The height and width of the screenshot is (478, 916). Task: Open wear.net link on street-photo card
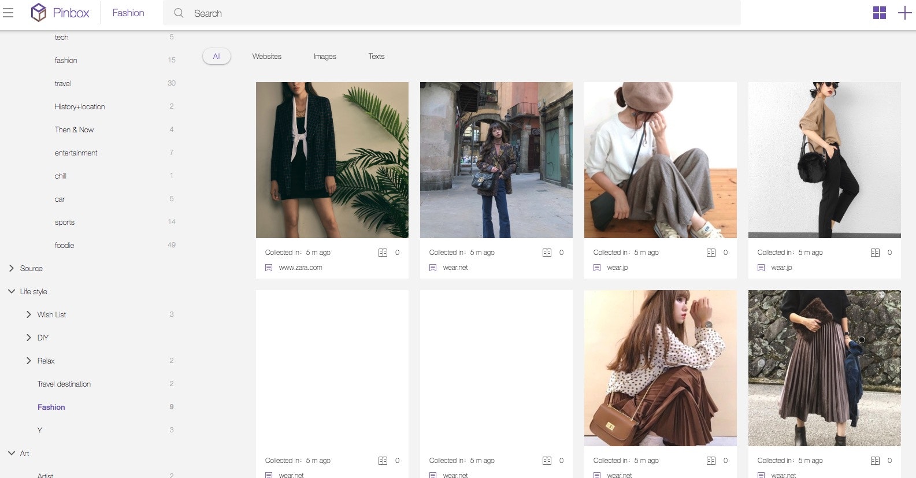(x=455, y=268)
